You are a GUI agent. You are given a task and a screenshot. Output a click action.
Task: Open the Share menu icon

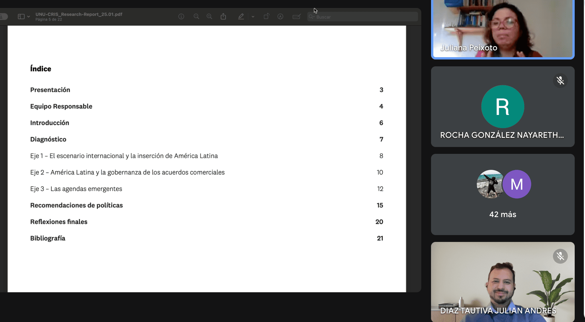[x=223, y=17]
